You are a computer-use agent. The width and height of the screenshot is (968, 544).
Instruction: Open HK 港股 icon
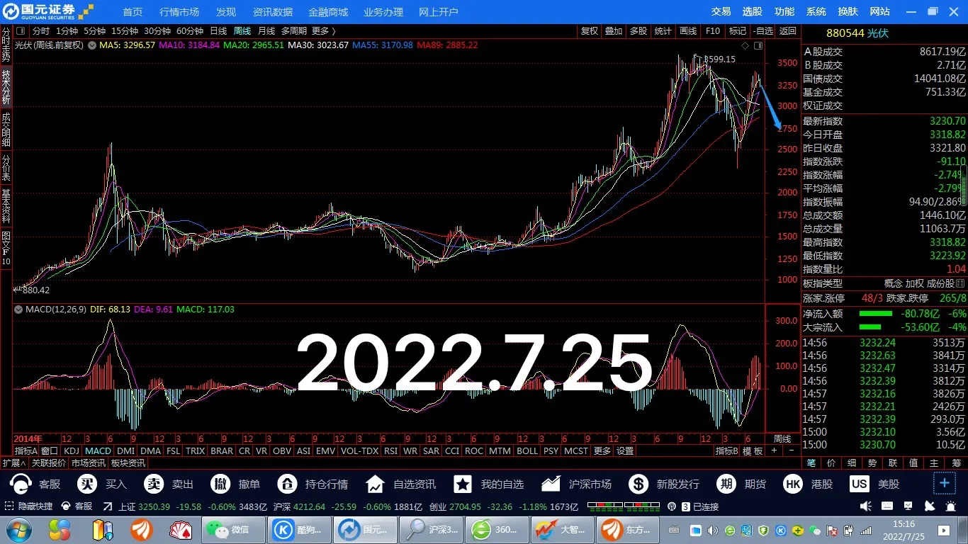(793, 484)
